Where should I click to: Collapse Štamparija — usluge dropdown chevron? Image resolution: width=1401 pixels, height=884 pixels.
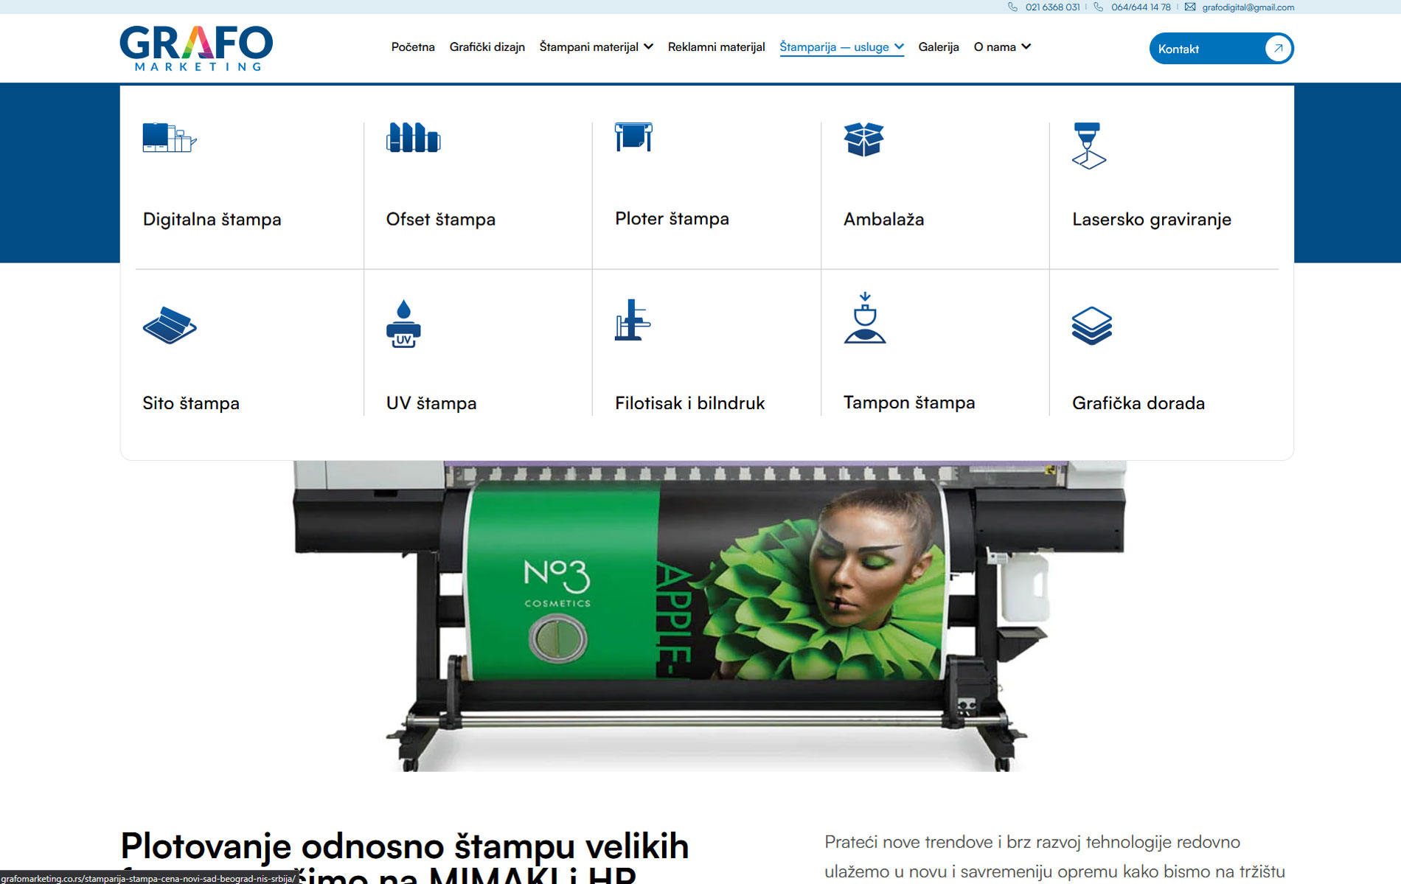(x=899, y=46)
